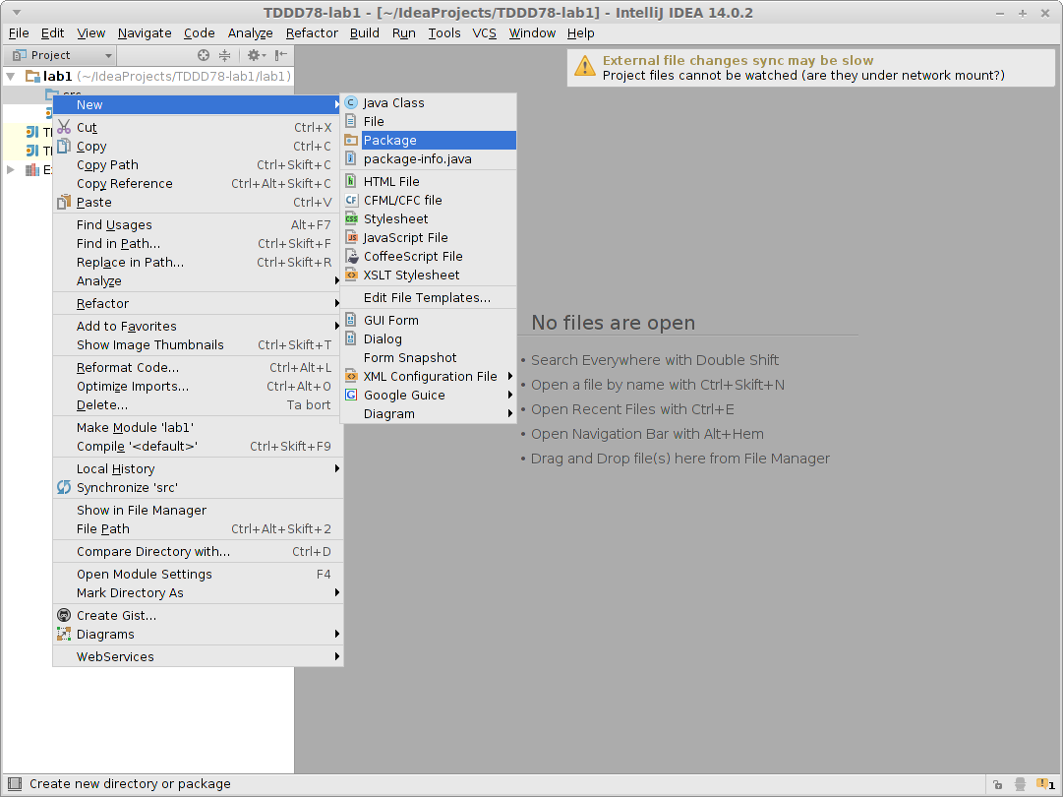The width and height of the screenshot is (1063, 797).
Task: Open the inspector icon in status bar
Action: (x=1021, y=784)
